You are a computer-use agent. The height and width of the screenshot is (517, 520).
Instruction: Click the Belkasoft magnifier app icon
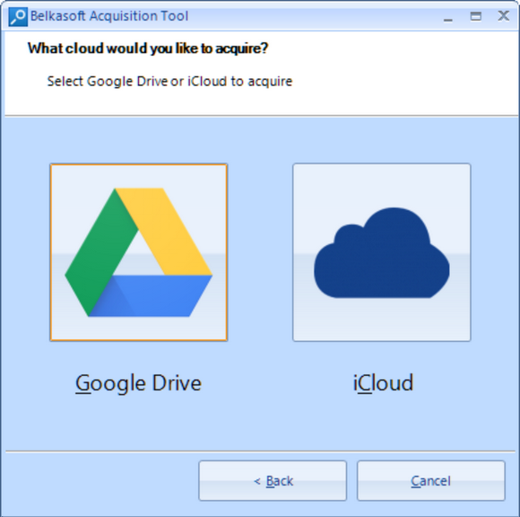pos(18,16)
